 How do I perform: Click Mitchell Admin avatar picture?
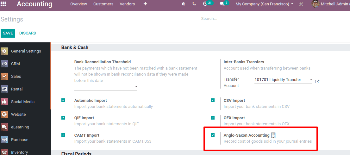tap(316, 4)
